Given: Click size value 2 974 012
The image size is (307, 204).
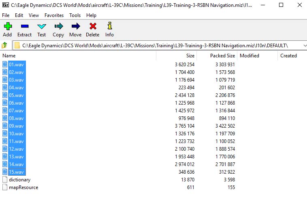Looking at the screenshot, I should [x=185, y=164].
